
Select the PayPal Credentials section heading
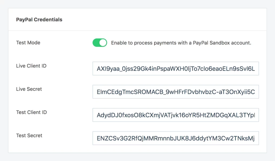[39, 20]
